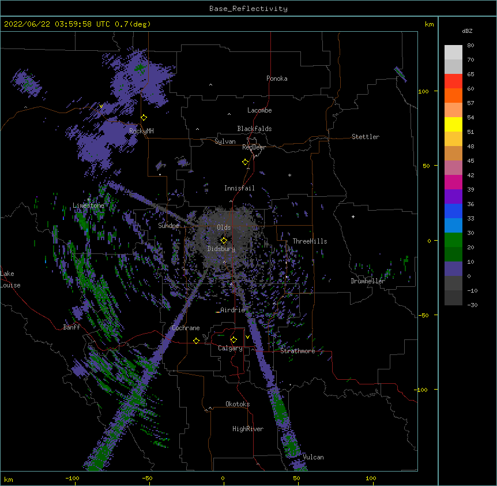Click the white plus marker north of Drumheller
Screen dimensions: 497x486
tap(353, 216)
